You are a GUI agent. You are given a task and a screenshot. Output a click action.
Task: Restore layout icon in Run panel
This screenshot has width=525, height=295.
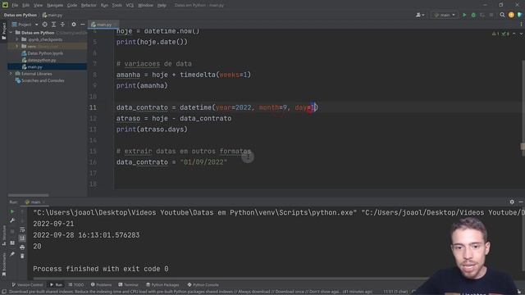pos(12,243)
